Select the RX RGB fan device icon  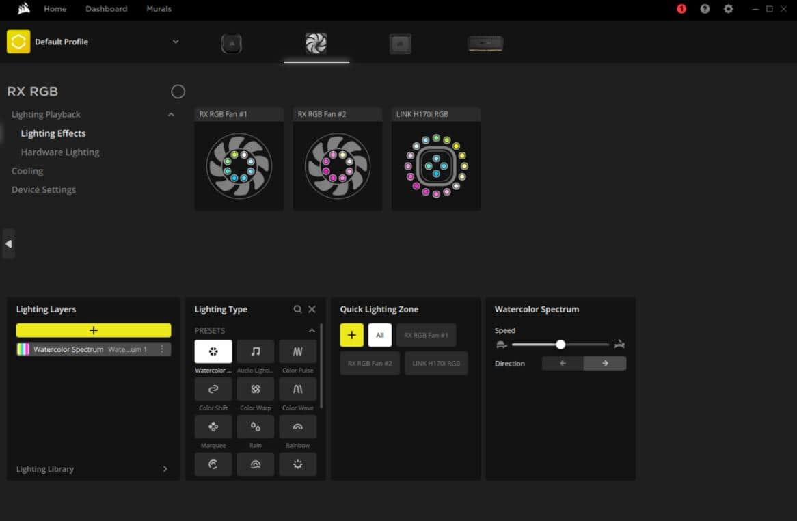pyautogui.click(x=316, y=43)
